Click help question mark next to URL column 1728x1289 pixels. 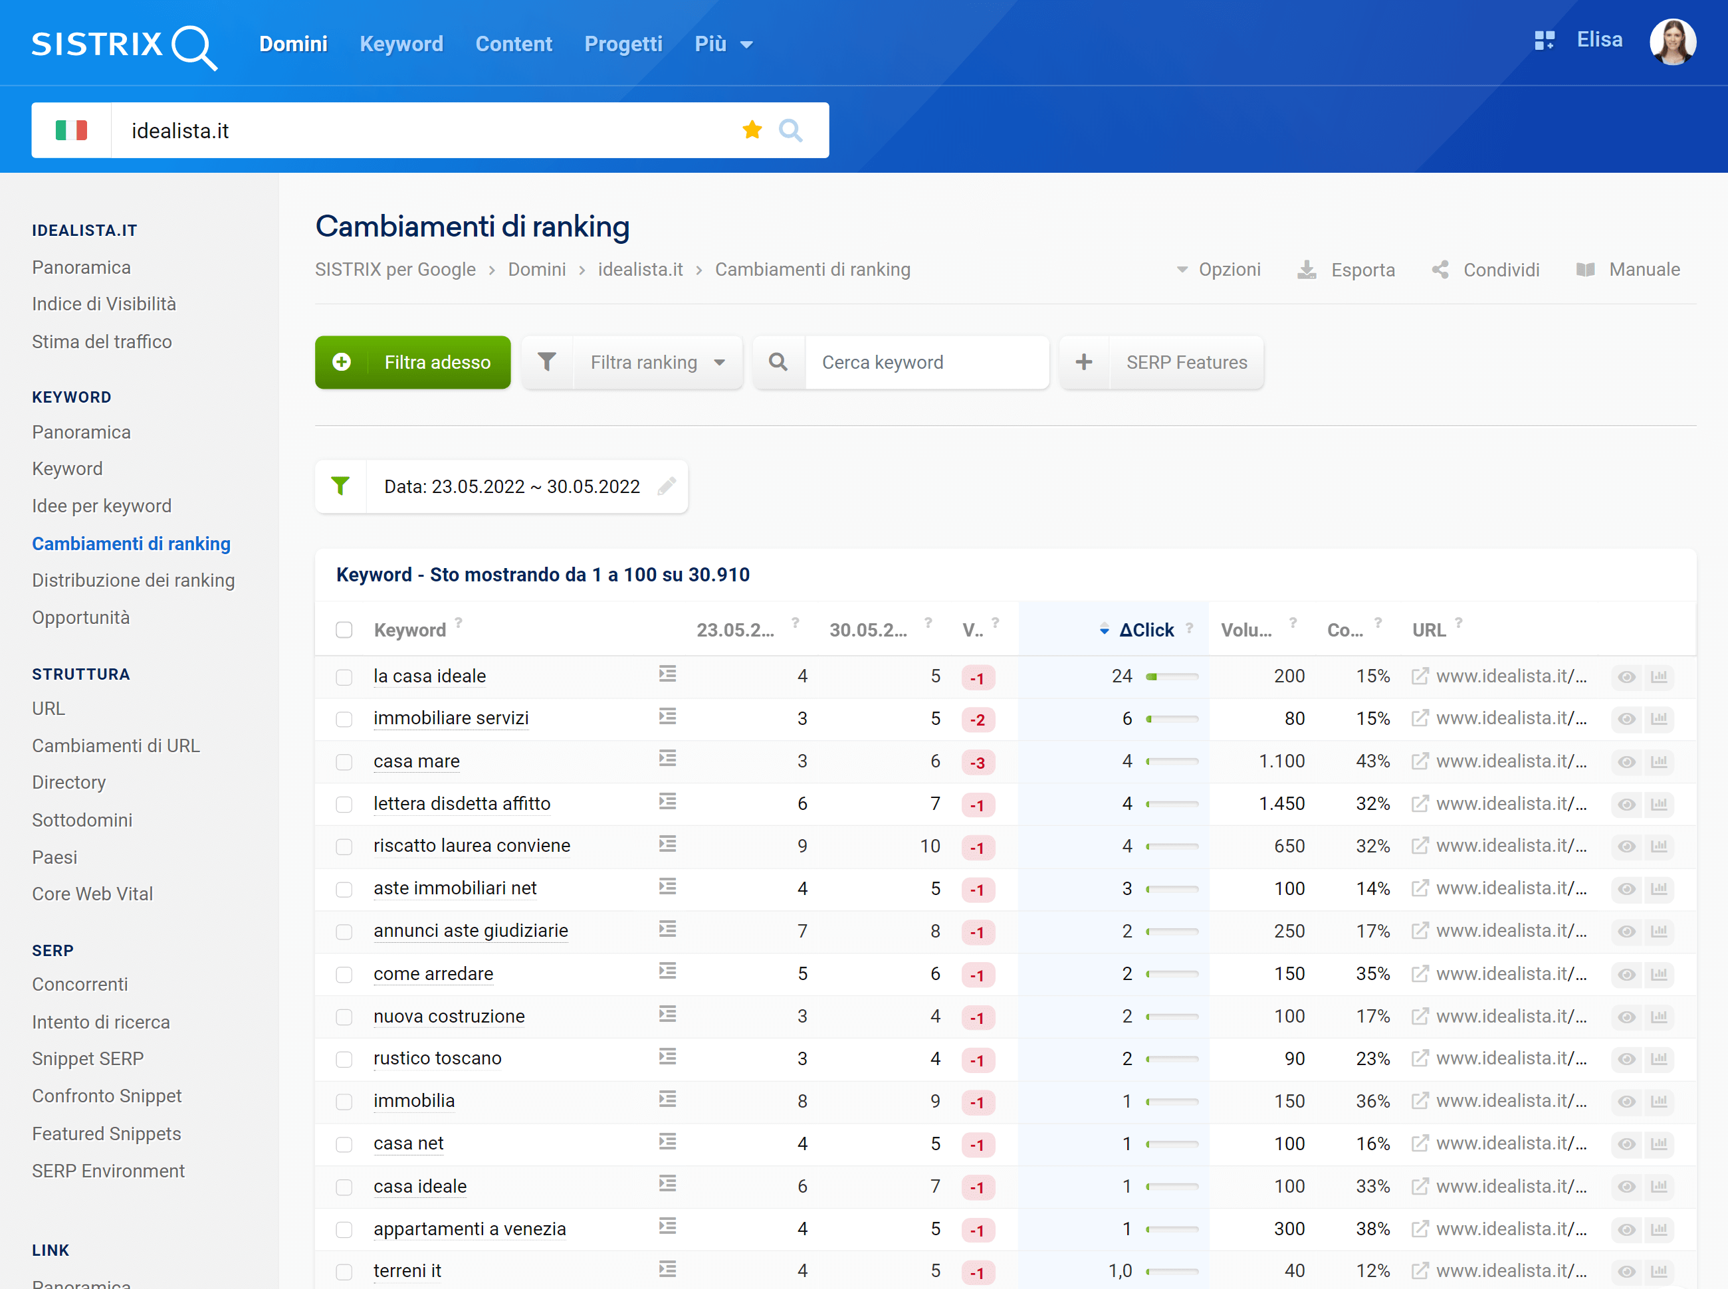tap(1458, 623)
